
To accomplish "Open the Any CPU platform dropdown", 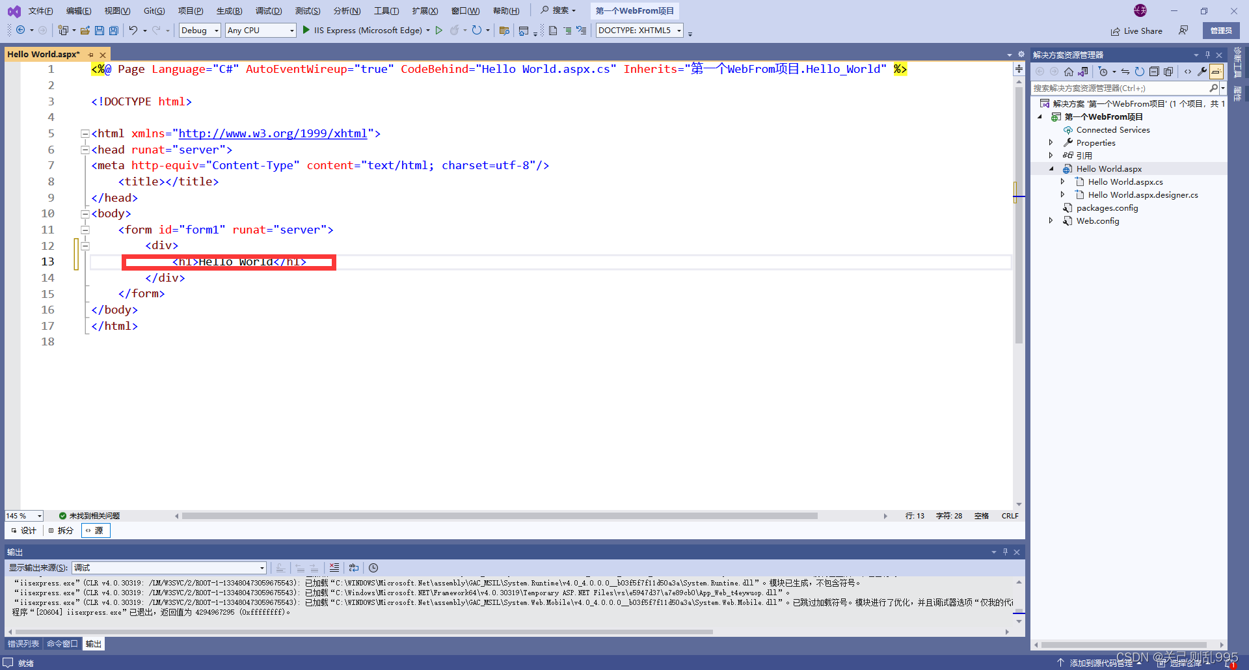I will pos(291,30).
